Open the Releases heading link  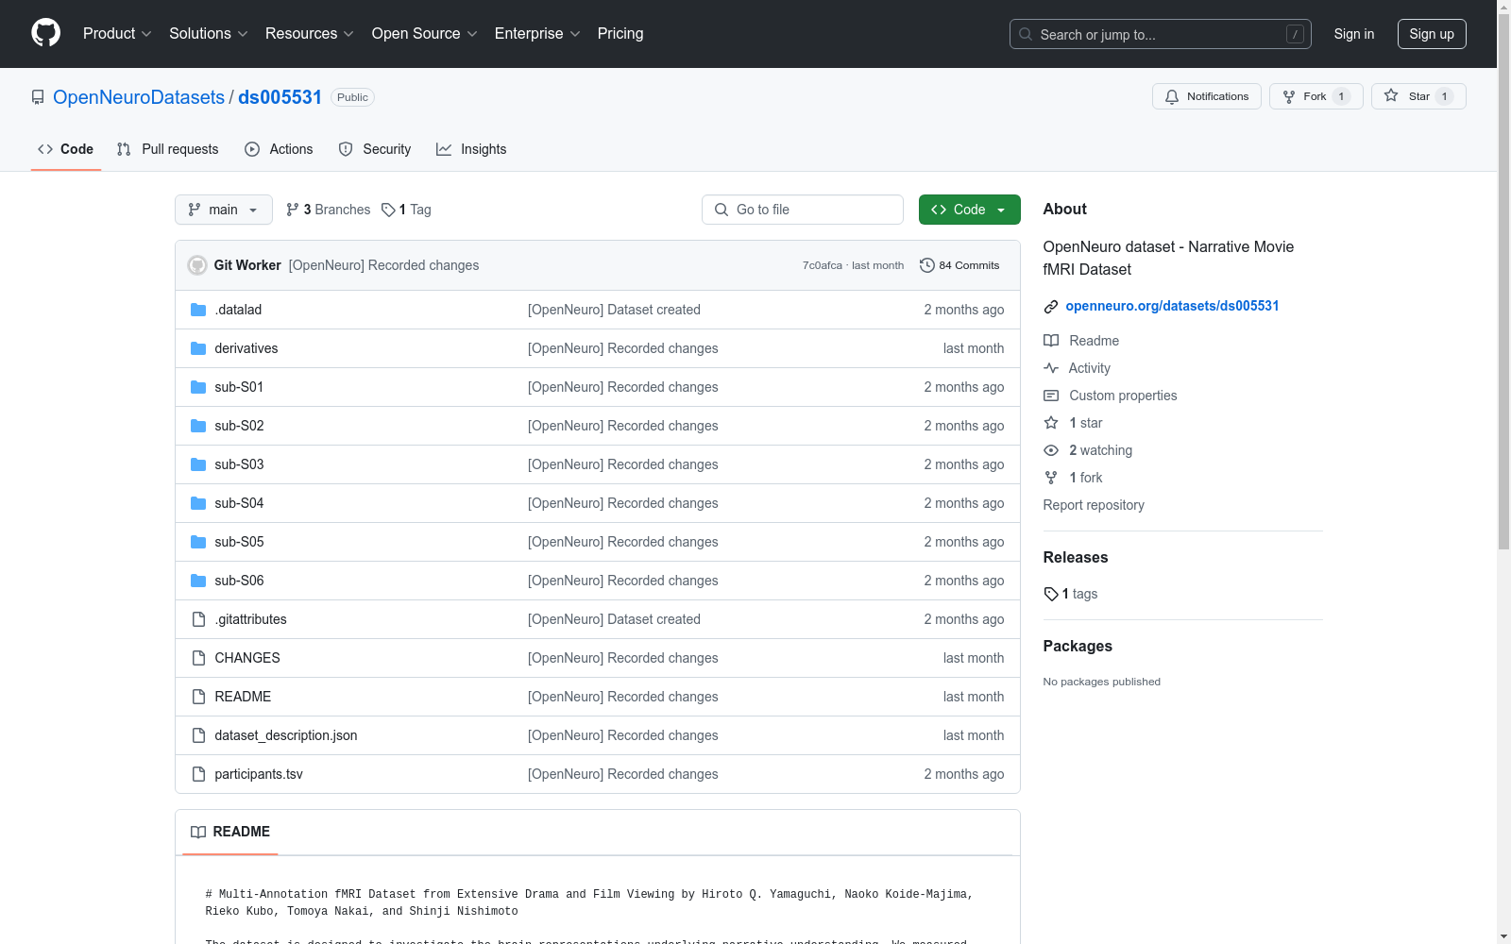[1076, 557]
